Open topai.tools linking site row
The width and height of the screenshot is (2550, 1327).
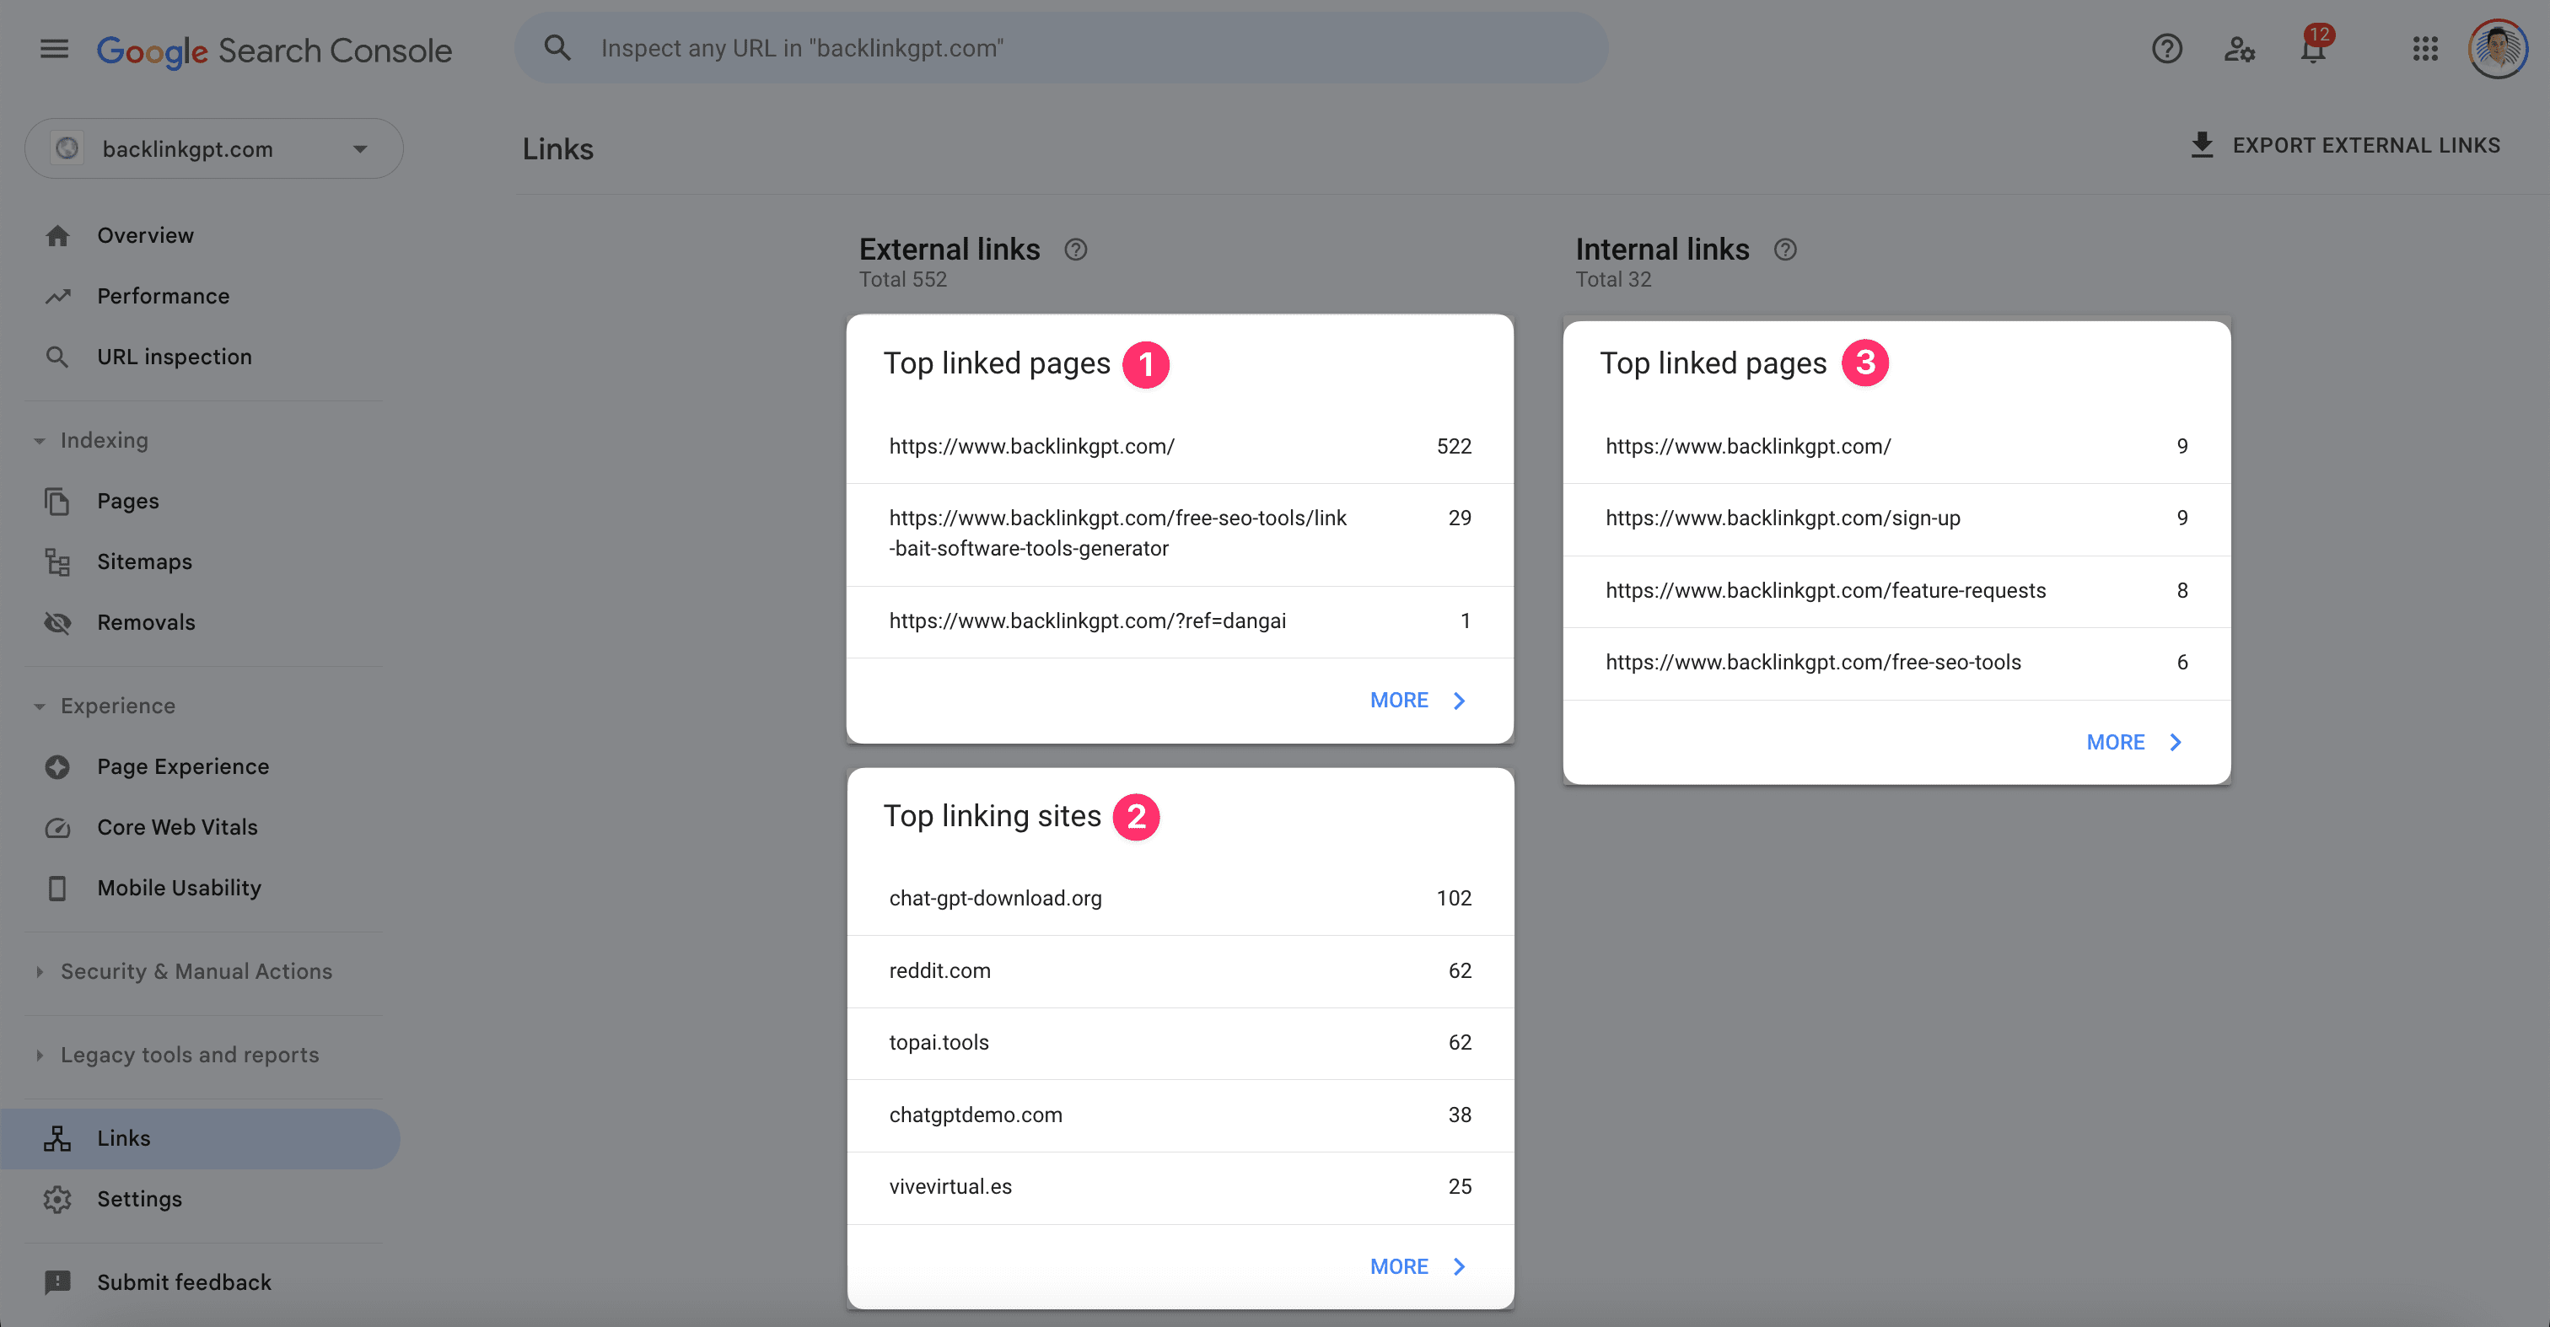(x=1180, y=1043)
